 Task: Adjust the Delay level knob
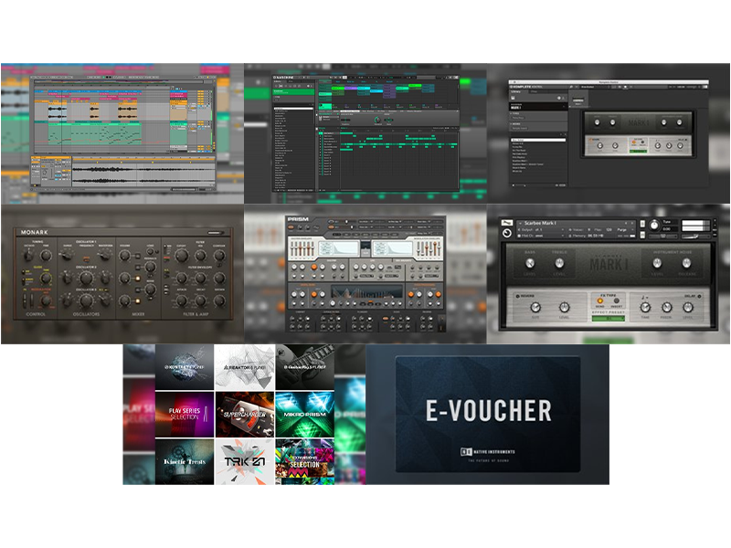[x=688, y=307]
